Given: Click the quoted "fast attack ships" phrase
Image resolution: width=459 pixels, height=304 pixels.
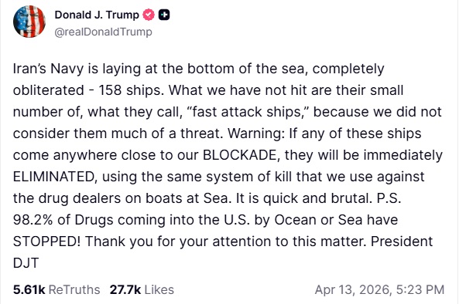Looking at the screenshot, I should click(248, 112).
